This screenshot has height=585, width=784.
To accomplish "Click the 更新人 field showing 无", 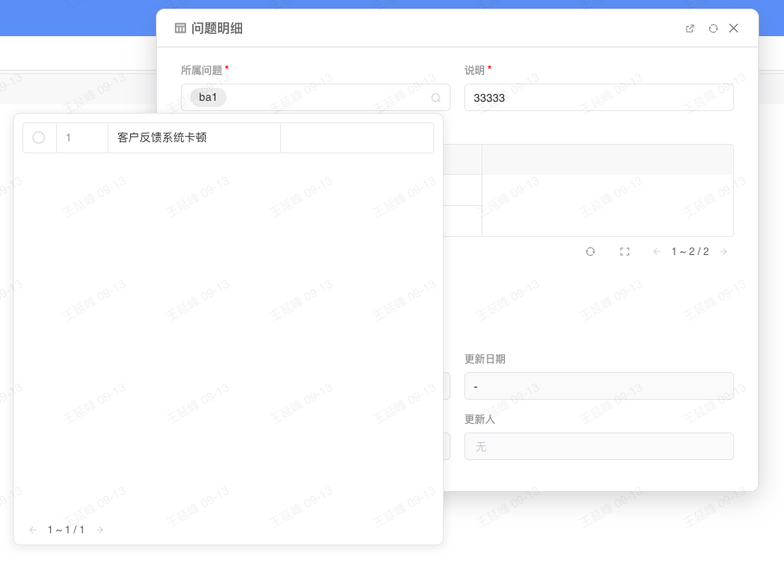I will tap(599, 445).
